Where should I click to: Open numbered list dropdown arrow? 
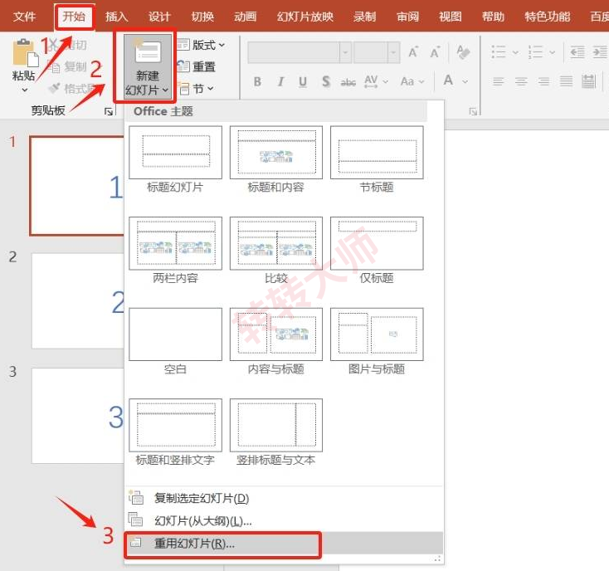point(553,52)
